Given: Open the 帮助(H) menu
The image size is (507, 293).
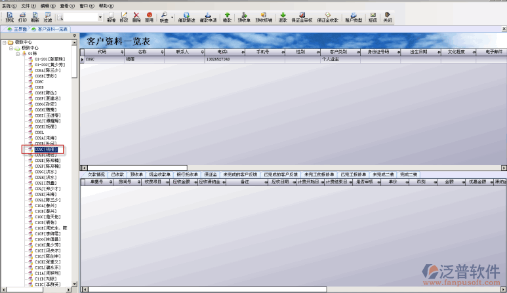Looking at the screenshot, I should pos(106,6).
